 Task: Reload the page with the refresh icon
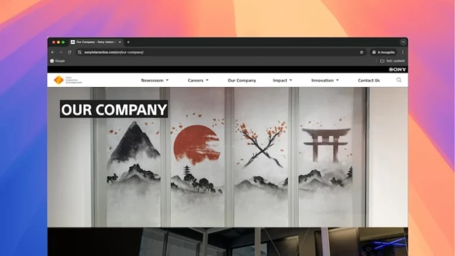69,52
